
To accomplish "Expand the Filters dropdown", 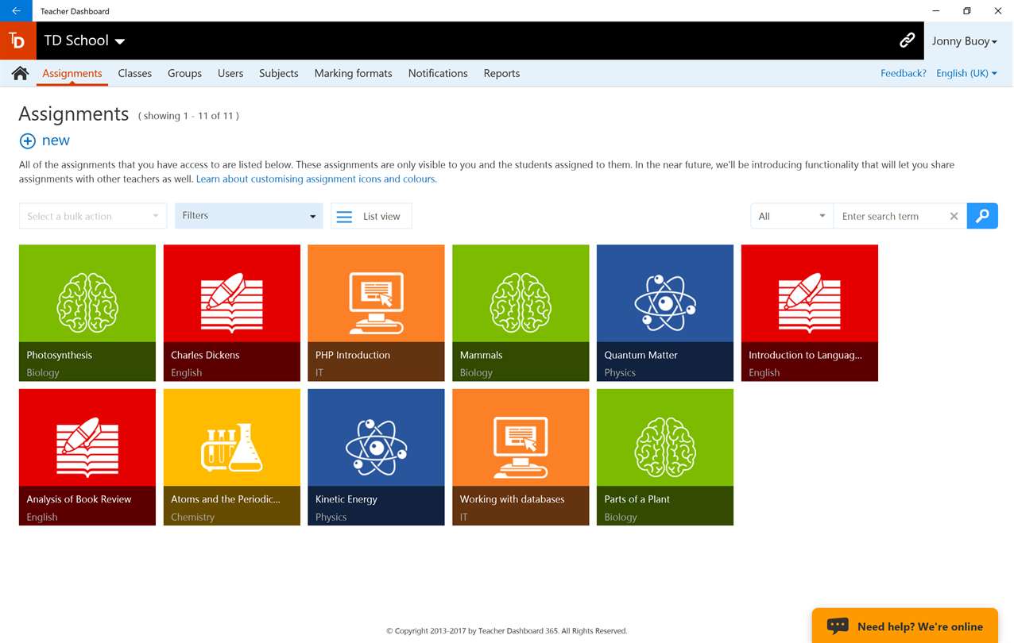I will point(249,216).
